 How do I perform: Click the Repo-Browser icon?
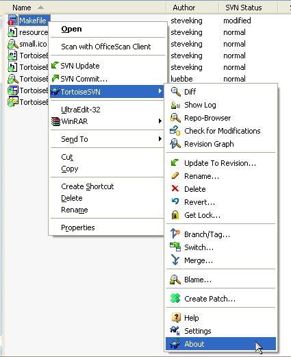[175, 118]
